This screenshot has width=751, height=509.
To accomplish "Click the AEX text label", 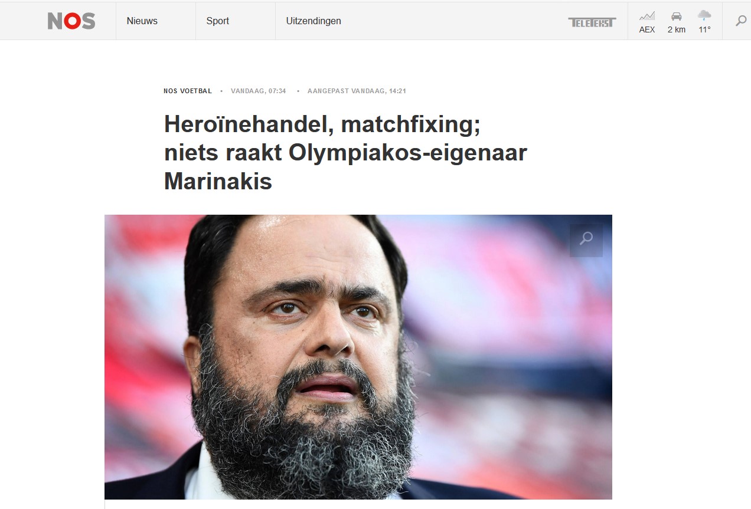I will pos(647,29).
